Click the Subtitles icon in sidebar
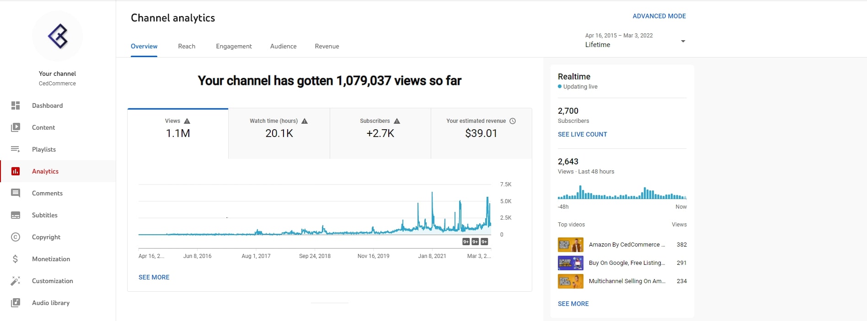This screenshot has height=321, width=867. (16, 215)
